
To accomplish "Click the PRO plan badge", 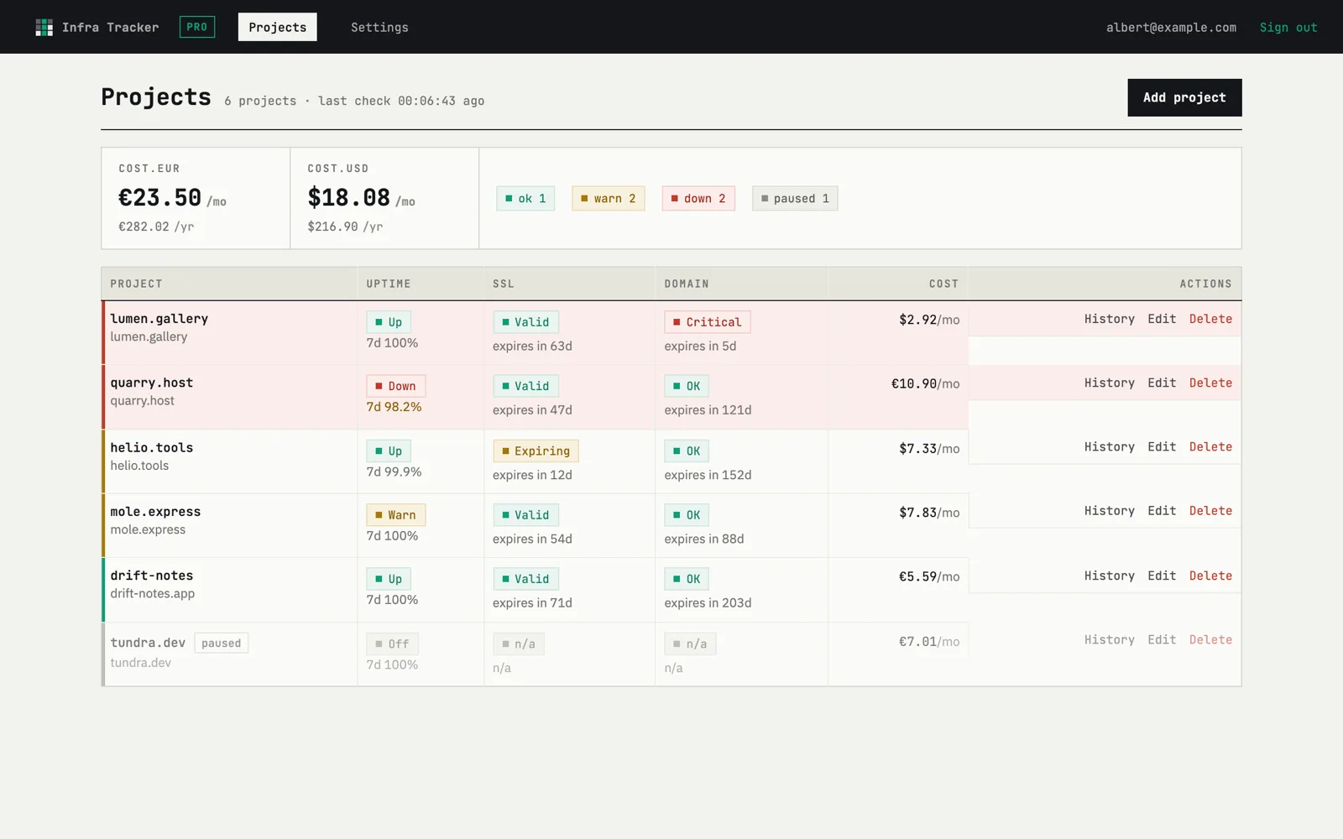I will click(197, 27).
